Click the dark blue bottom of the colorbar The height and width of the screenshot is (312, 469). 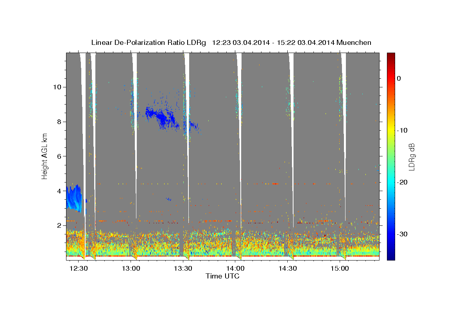coord(391,257)
